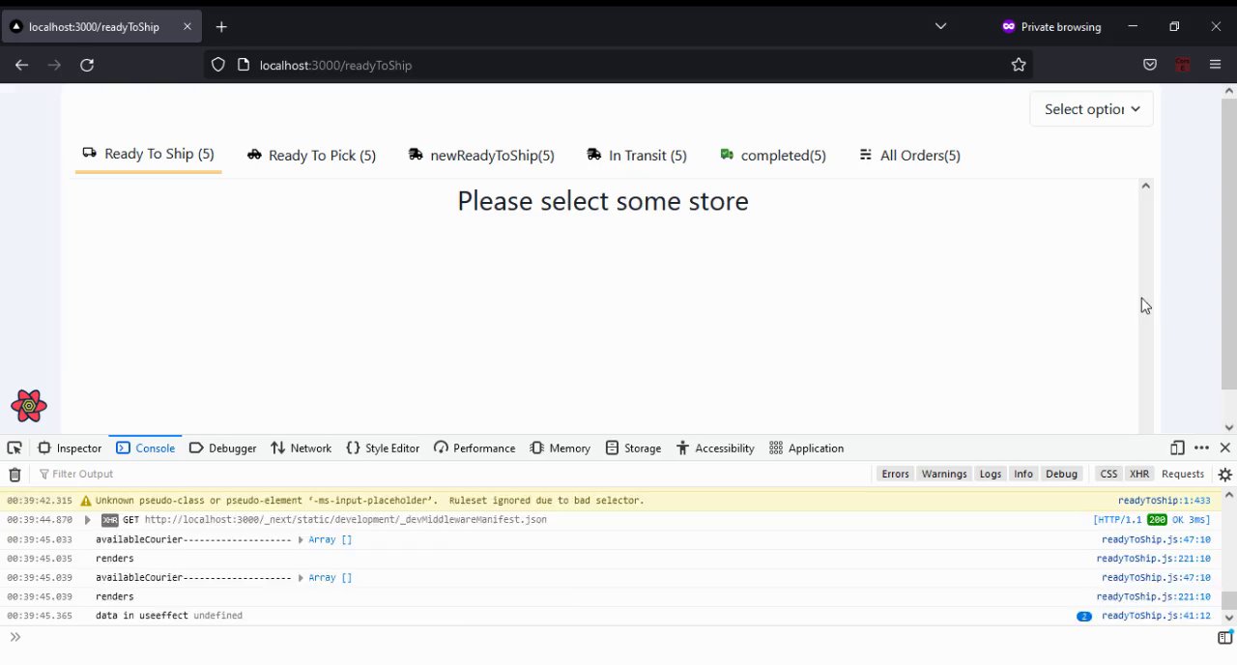Open the React Query devtools flower logo
This screenshot has height=665, width=1237.
[29, 406]
